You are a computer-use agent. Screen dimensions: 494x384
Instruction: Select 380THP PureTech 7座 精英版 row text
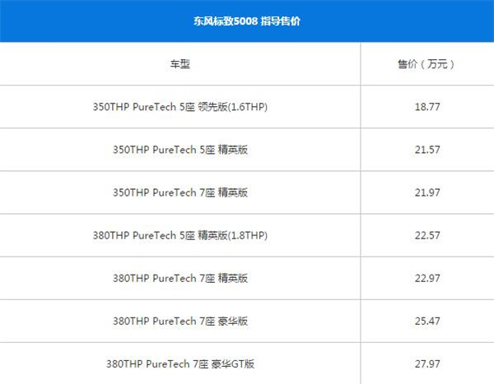coord(179,278)
